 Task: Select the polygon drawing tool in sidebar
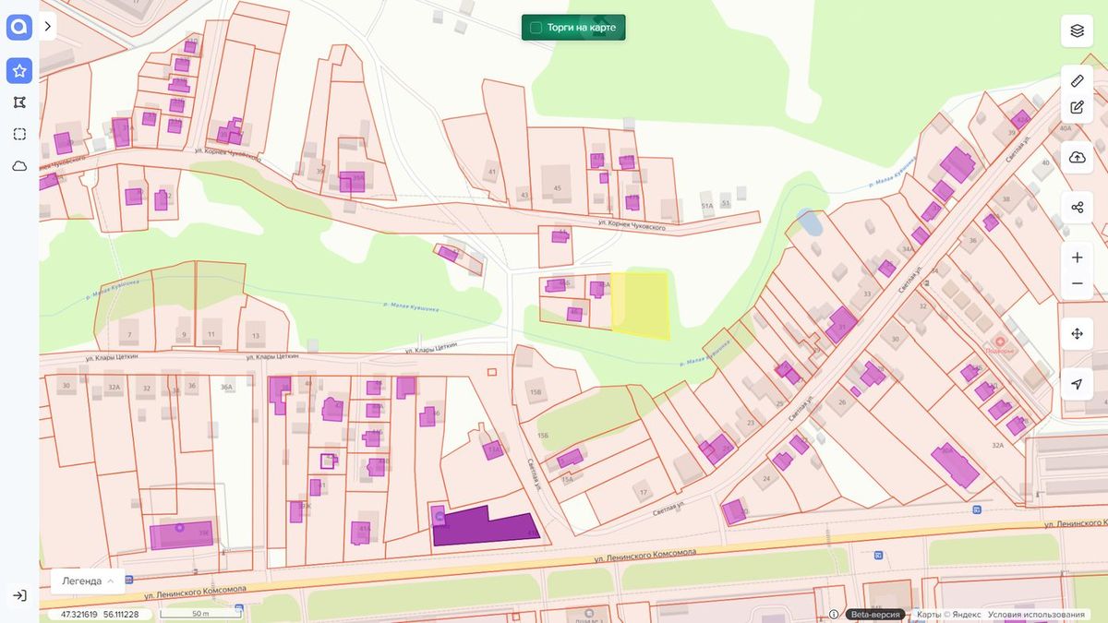coord(19,102)
